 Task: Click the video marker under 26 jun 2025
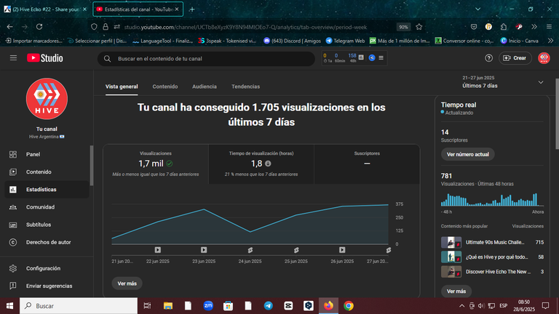(342, 250)
